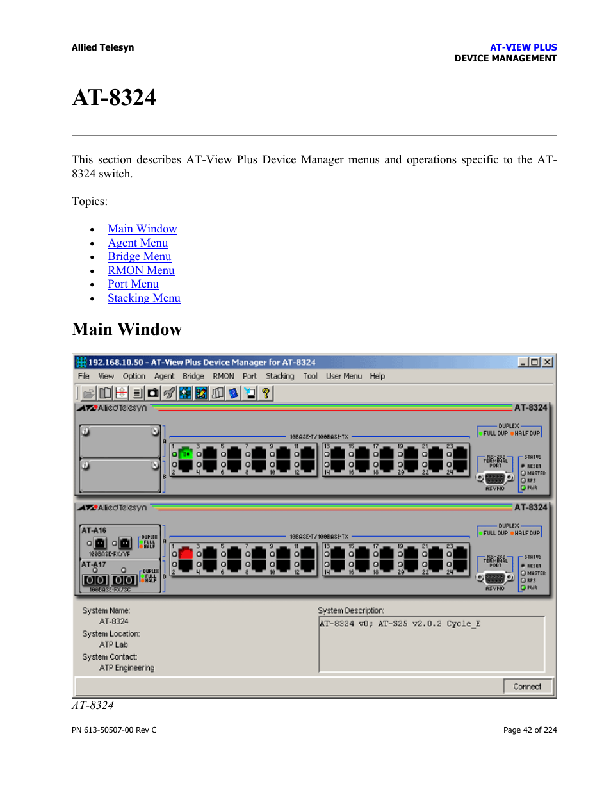Viewport: 611px width, 791px height.
Task: Open the Agent menu in the menu bar
Action: coord(165,376)
